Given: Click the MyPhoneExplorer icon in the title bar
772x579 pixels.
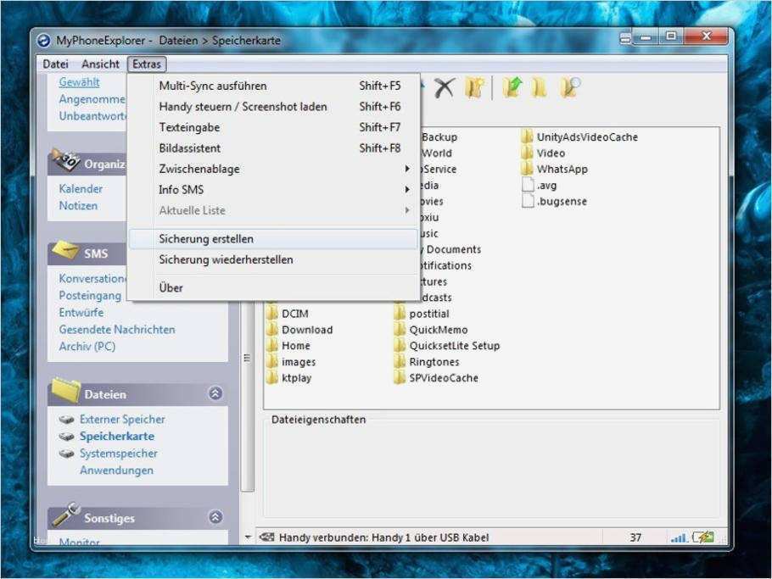Looking at the screenshot, I should coord(42,40).
